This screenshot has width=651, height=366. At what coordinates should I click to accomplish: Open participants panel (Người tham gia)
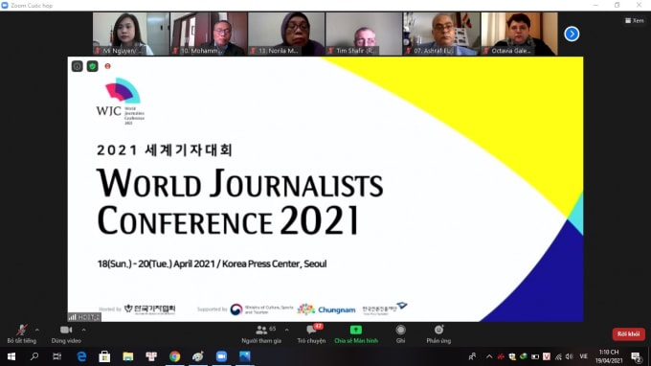coord(261,334)
